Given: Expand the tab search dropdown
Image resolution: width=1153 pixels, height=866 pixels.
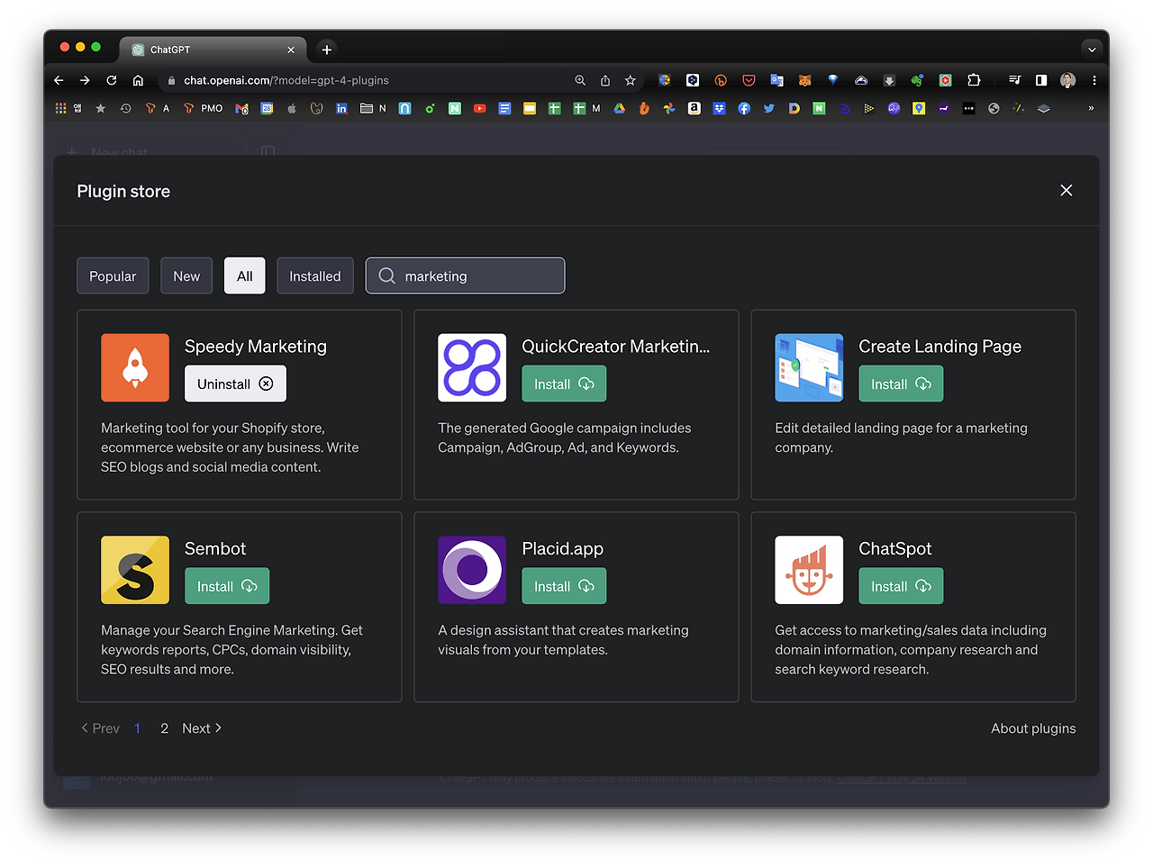Looking at the screenshot, I should [1092, 50].
